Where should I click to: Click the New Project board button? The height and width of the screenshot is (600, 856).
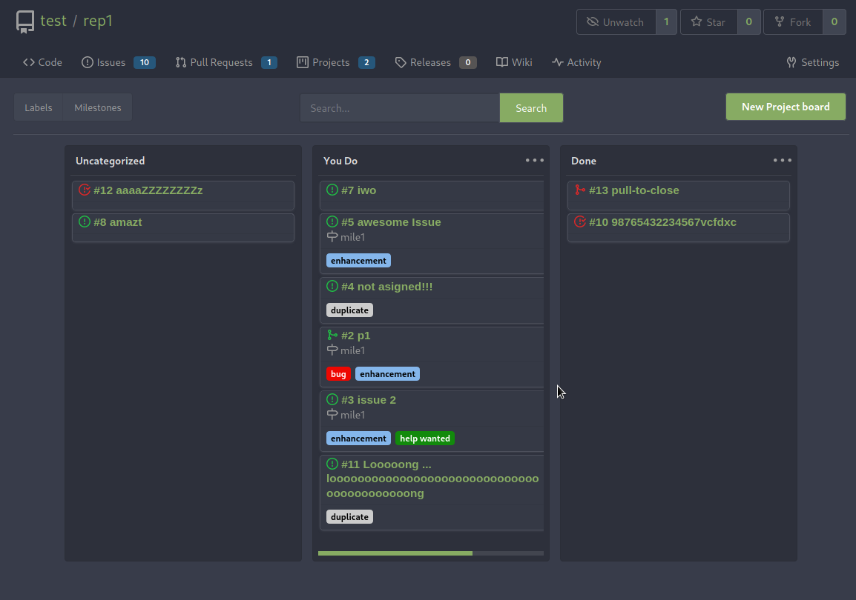786,107
